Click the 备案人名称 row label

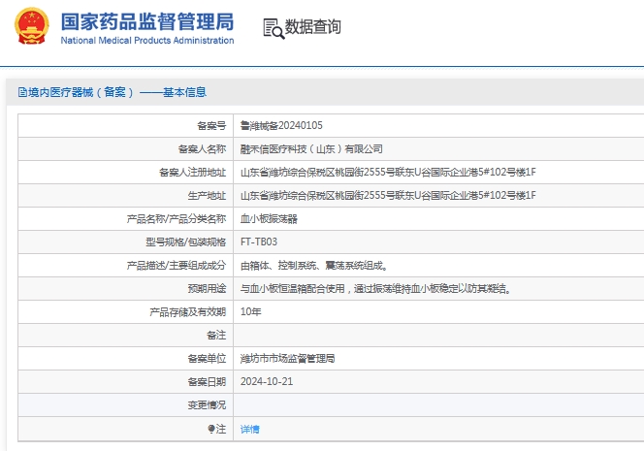click(202, 149)
